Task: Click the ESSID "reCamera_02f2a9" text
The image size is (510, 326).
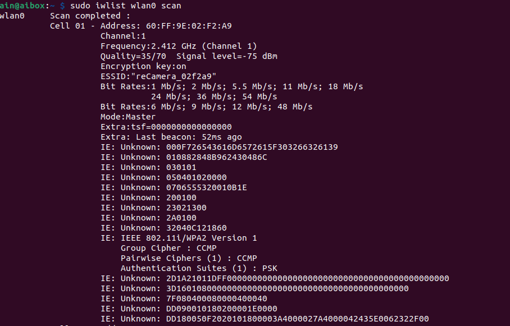Action: [x=158, y=76]
